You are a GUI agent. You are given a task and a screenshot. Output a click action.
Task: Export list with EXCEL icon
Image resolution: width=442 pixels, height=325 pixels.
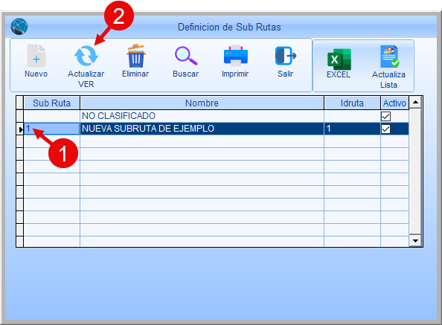(339, 59)
